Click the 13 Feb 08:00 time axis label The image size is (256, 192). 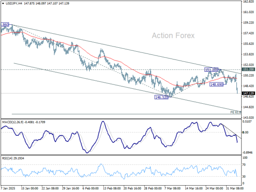coord(111,188)
